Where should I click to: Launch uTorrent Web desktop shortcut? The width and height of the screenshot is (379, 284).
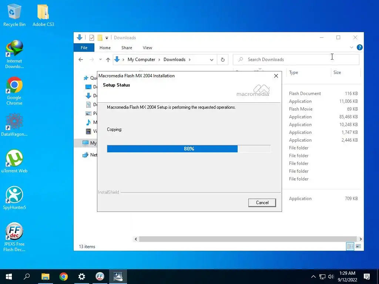[x=14, y=161]
